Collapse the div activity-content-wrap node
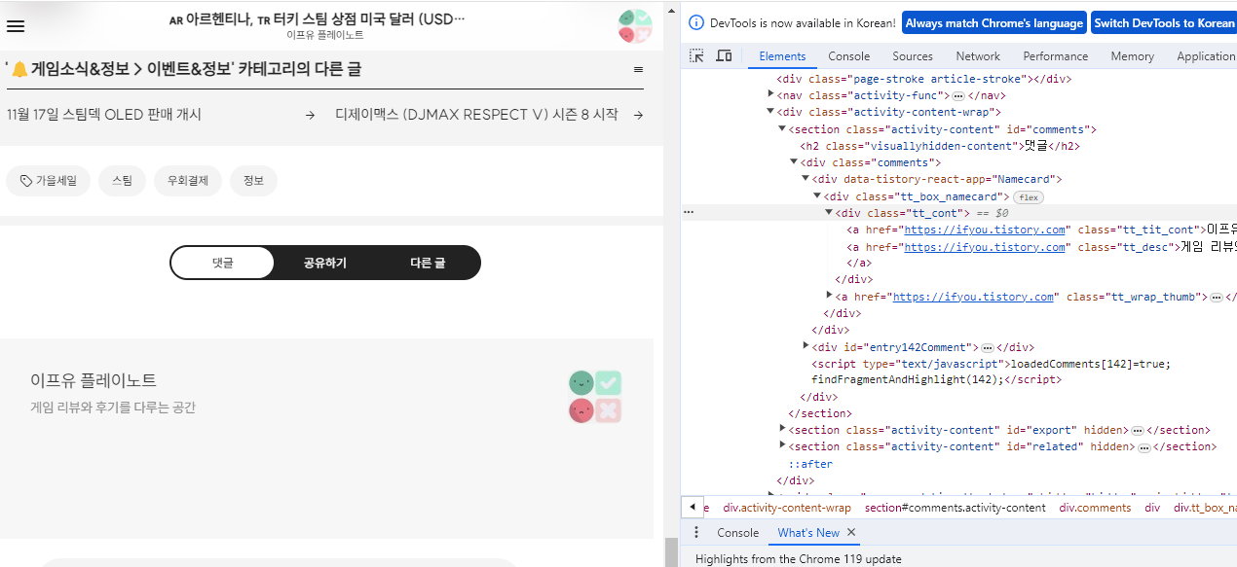The image size is (1237, 567). 770,112
